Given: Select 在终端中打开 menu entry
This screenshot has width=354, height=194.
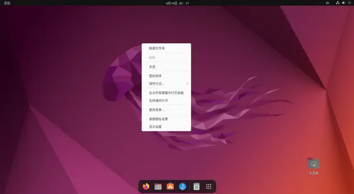Looking at the screenshot, I should click(166, 100).
